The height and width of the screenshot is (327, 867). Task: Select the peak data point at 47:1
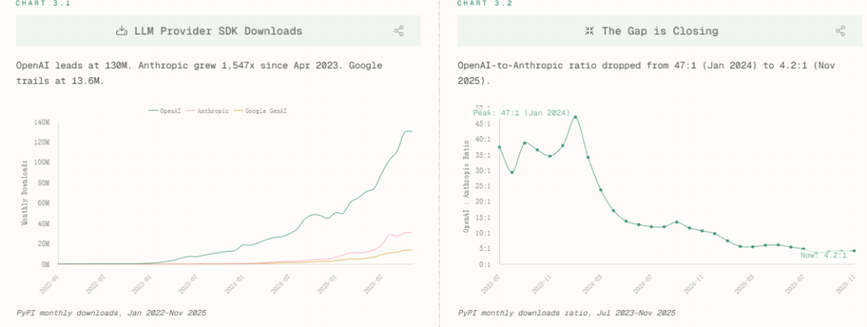coord(575,117)
